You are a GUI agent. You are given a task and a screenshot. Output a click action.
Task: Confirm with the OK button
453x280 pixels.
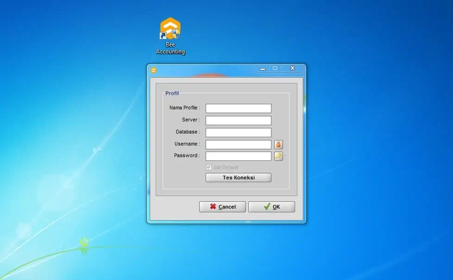coord(271,207)
